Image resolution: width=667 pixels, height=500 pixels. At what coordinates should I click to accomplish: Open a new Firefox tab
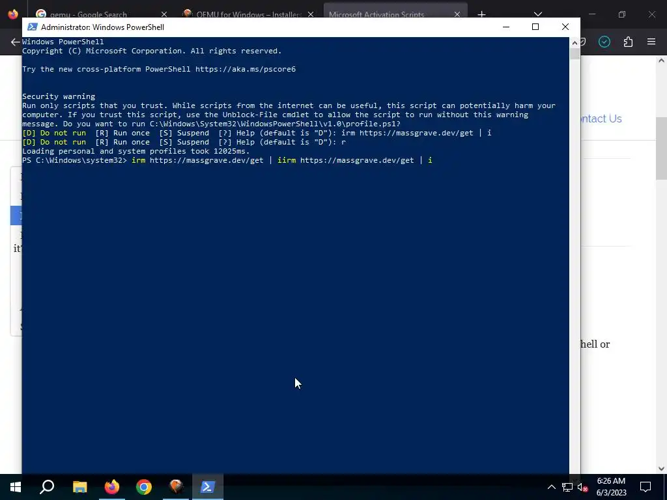coord(481,14)
